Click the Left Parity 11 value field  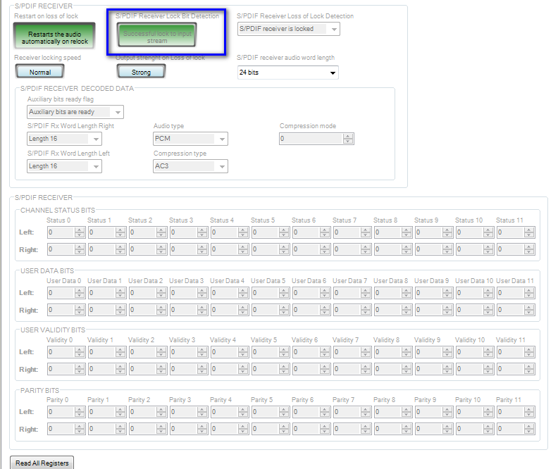[x=511, y=412]
